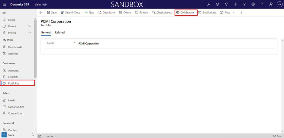Click the Dynamics 365 brand link

(20, 4)
